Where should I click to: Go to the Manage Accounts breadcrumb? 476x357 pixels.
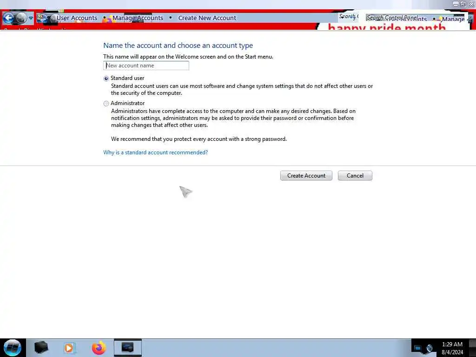click(138, 18)
